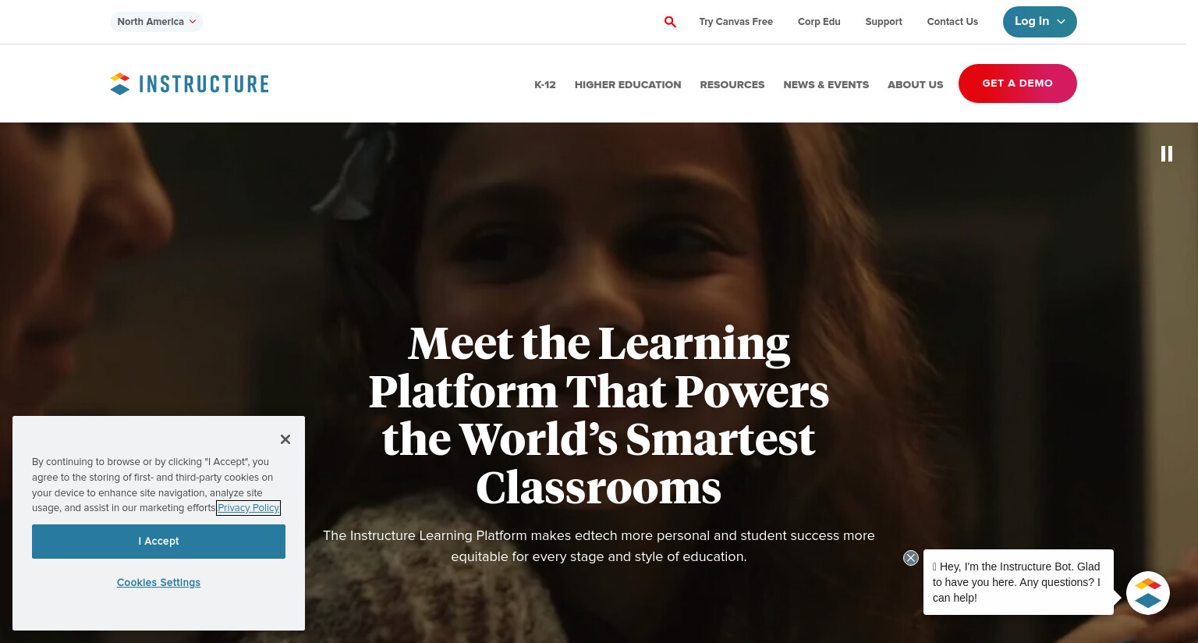
Task: Click Try Canvas Free link
Action: click(x=736, y=22)
